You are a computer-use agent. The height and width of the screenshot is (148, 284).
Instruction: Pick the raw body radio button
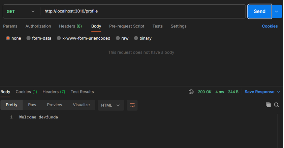(x=118, y=38)
